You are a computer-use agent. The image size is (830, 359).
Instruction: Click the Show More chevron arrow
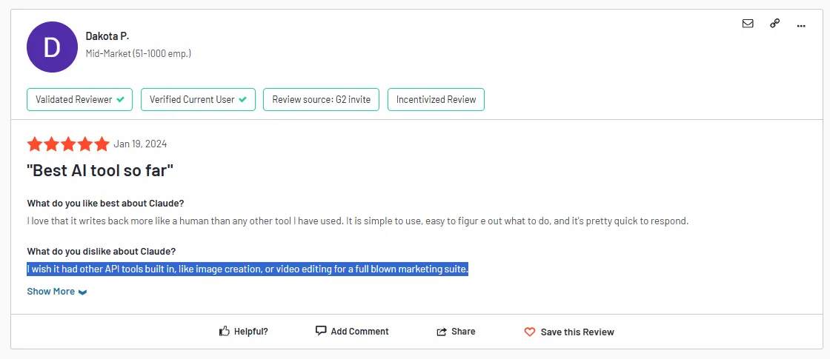coord(82,292)
